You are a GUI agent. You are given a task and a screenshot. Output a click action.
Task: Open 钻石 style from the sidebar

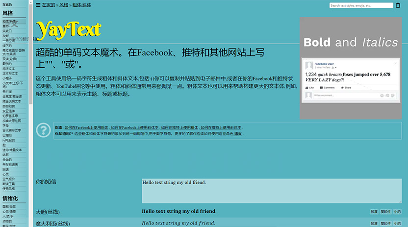(6, 154)
